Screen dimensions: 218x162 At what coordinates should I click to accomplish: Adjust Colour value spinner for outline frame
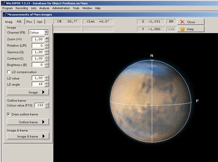[47, 104]
